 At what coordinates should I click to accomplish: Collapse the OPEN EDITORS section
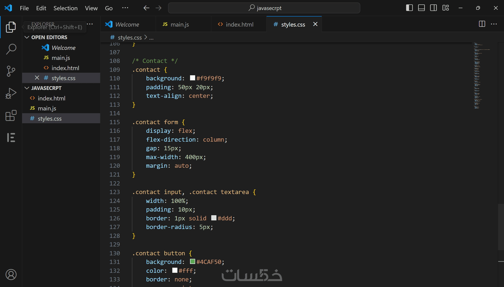pos(27,37)
